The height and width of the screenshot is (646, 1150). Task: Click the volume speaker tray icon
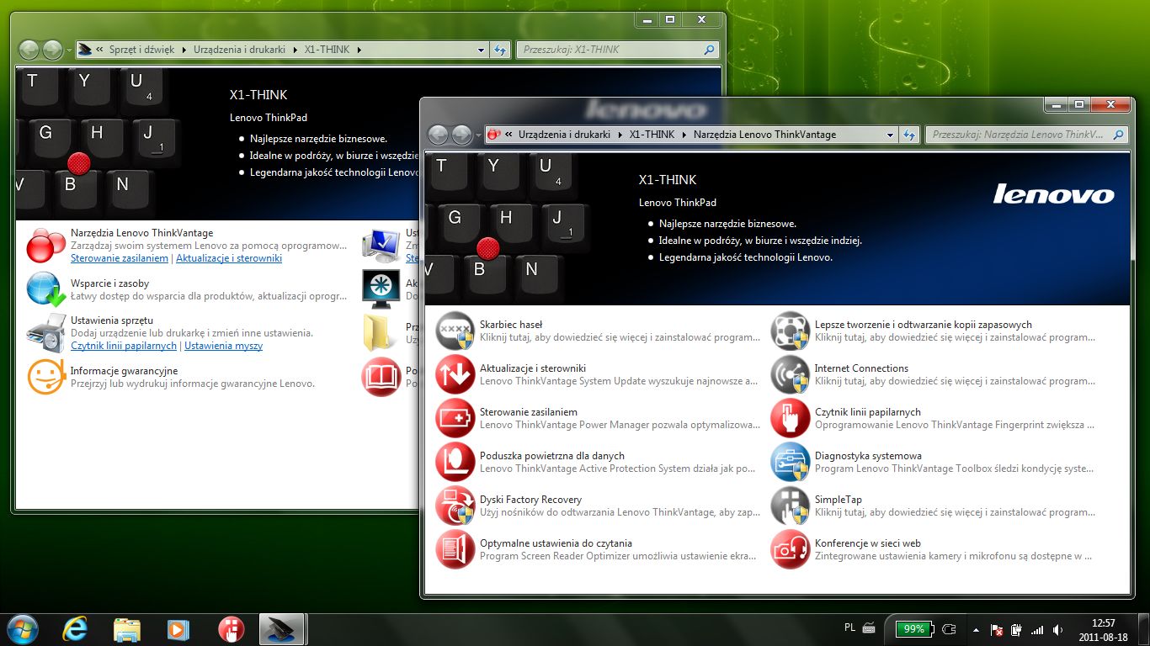(1057, 629)
